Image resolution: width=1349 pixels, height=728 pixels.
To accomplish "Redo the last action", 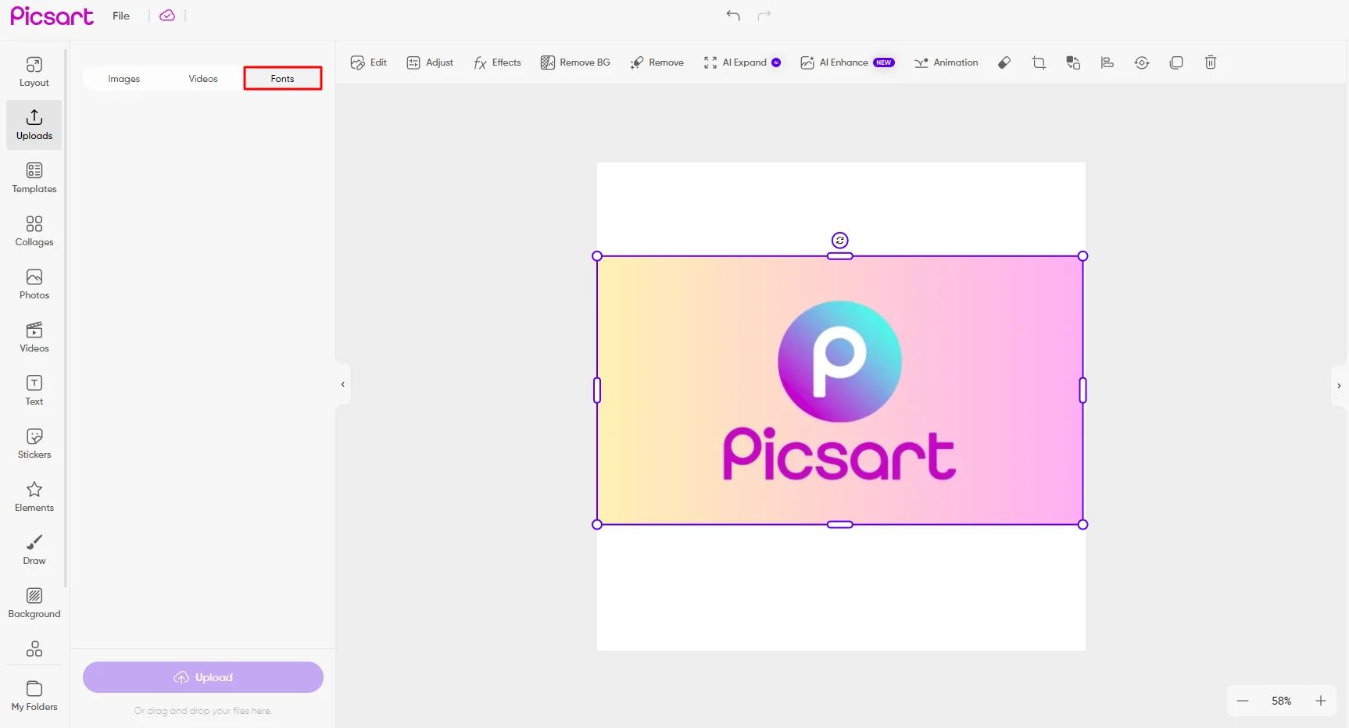I will point(764,16).
